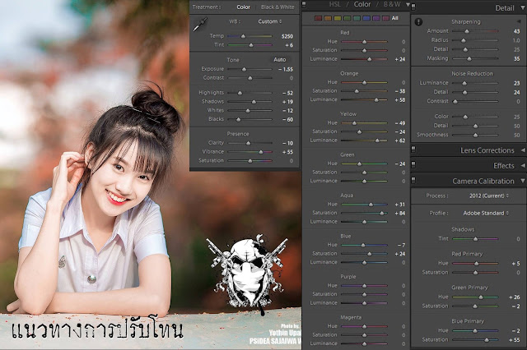Set Treatment to Black & White

click(277, 7)
